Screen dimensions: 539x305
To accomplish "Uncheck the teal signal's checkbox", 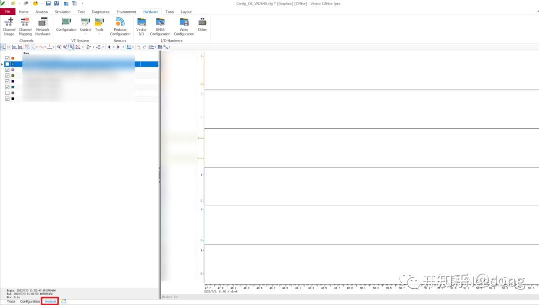I will [x=7, y=87].
